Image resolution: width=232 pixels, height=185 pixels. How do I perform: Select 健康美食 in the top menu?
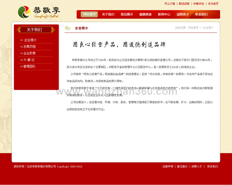pos(145,14)
